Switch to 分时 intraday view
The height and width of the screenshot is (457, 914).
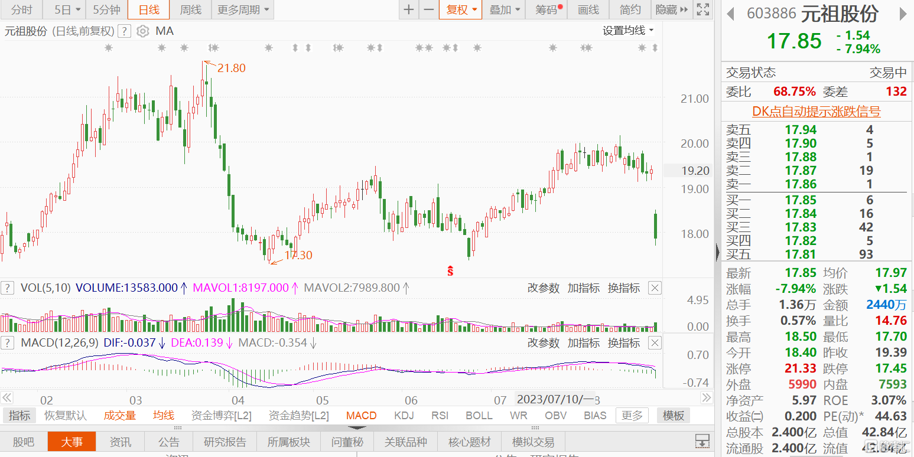(22, 9)
